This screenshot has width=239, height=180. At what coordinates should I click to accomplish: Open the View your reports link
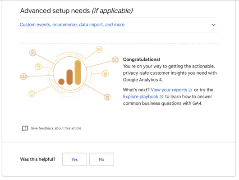(169, 90)
